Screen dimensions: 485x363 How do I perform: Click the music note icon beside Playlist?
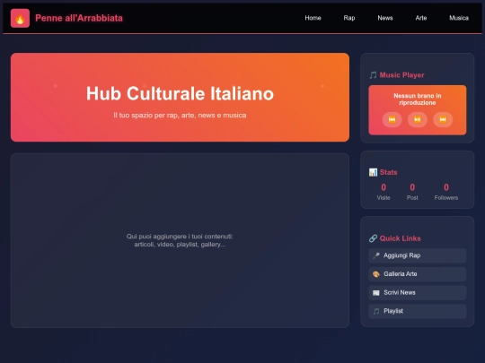pos(376,311)
